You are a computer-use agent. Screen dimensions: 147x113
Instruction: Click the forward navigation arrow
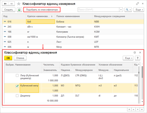point(12,4)
